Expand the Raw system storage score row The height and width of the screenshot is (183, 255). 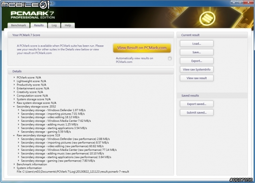coord(14,103)
